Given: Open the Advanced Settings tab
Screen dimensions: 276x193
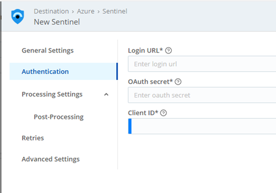Looking at the screenshot, I should pyautogui.click(x=51, y=159).
